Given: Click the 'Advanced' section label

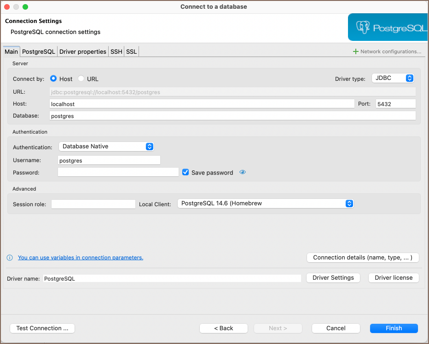Looking at the screenshot, I should [24, 189].
